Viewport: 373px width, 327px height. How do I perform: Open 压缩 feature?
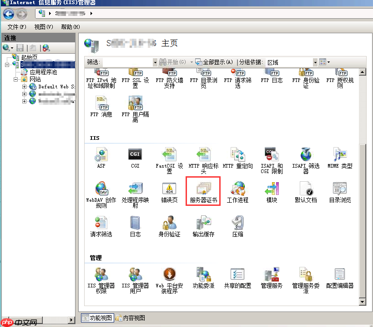click(x=237, y=226)
